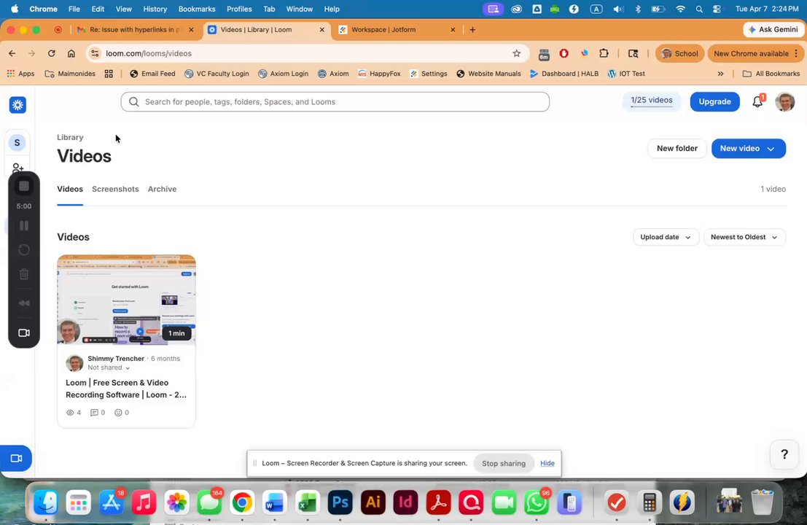Click New Chrome available button
This screenshot has width=807, height=525.
coord(755,53)
